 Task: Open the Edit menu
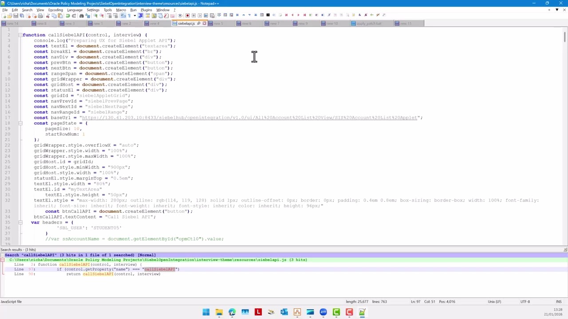point(15,10)
